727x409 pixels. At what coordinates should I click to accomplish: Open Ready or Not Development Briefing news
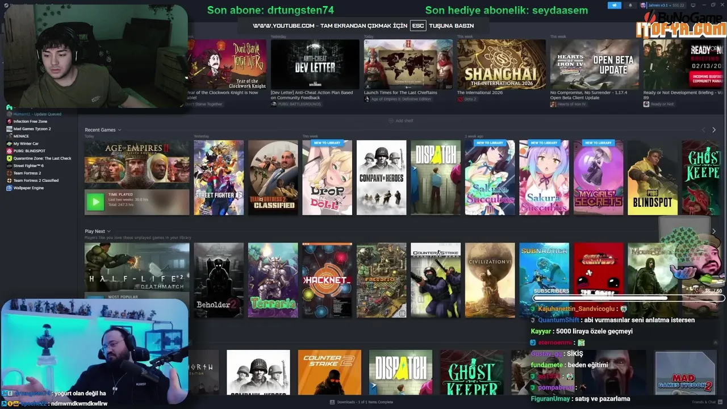point(683,95)
